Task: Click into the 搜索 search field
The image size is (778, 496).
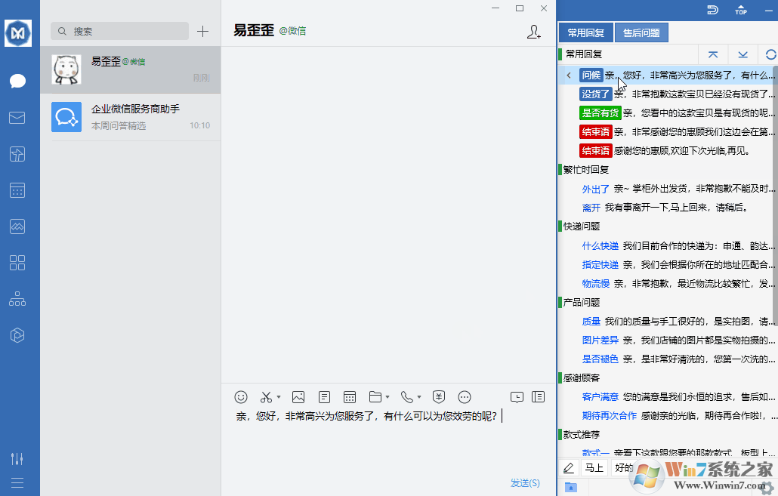Action: pos(119,31)
